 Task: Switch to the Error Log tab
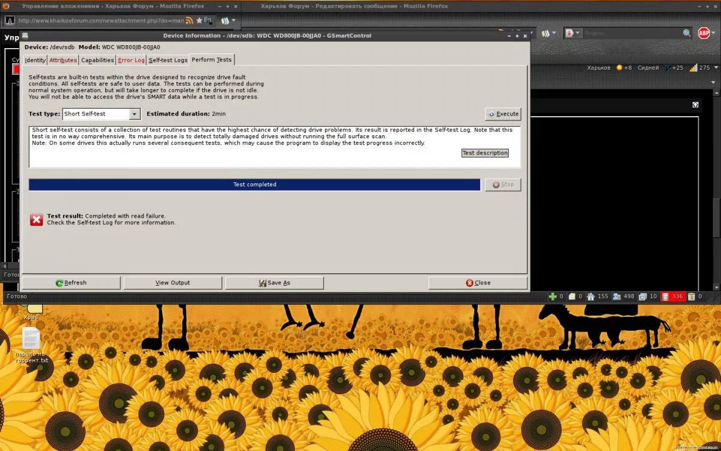tap(131, 60)
